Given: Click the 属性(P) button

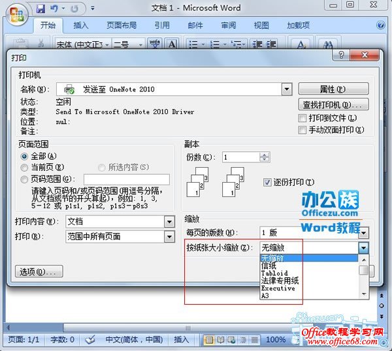Looking at the screenshot, I should click(333, 89).
